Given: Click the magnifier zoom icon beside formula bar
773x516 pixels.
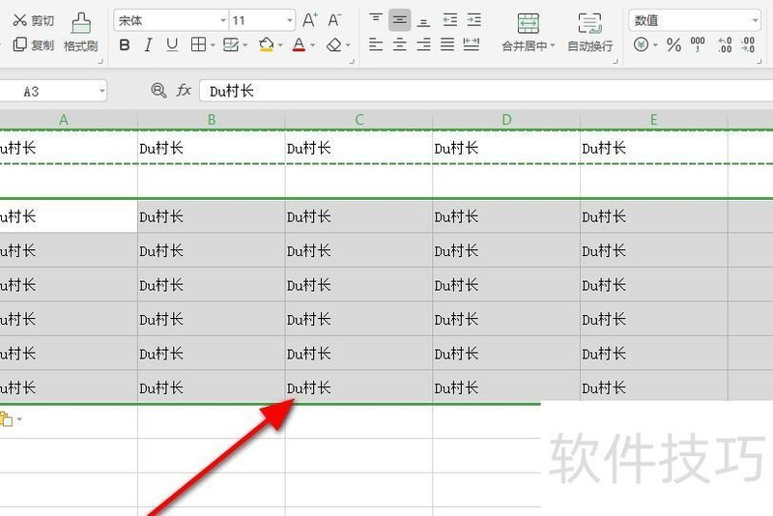Looking at the screenshot, I should coord(158,90).
